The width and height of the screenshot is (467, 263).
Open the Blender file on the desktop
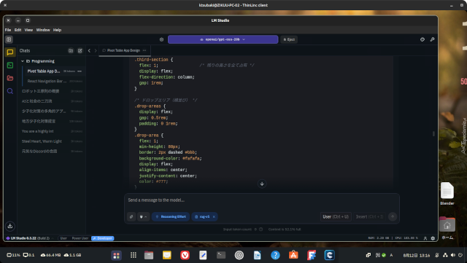pyautogui.click(x=447, y=193)
